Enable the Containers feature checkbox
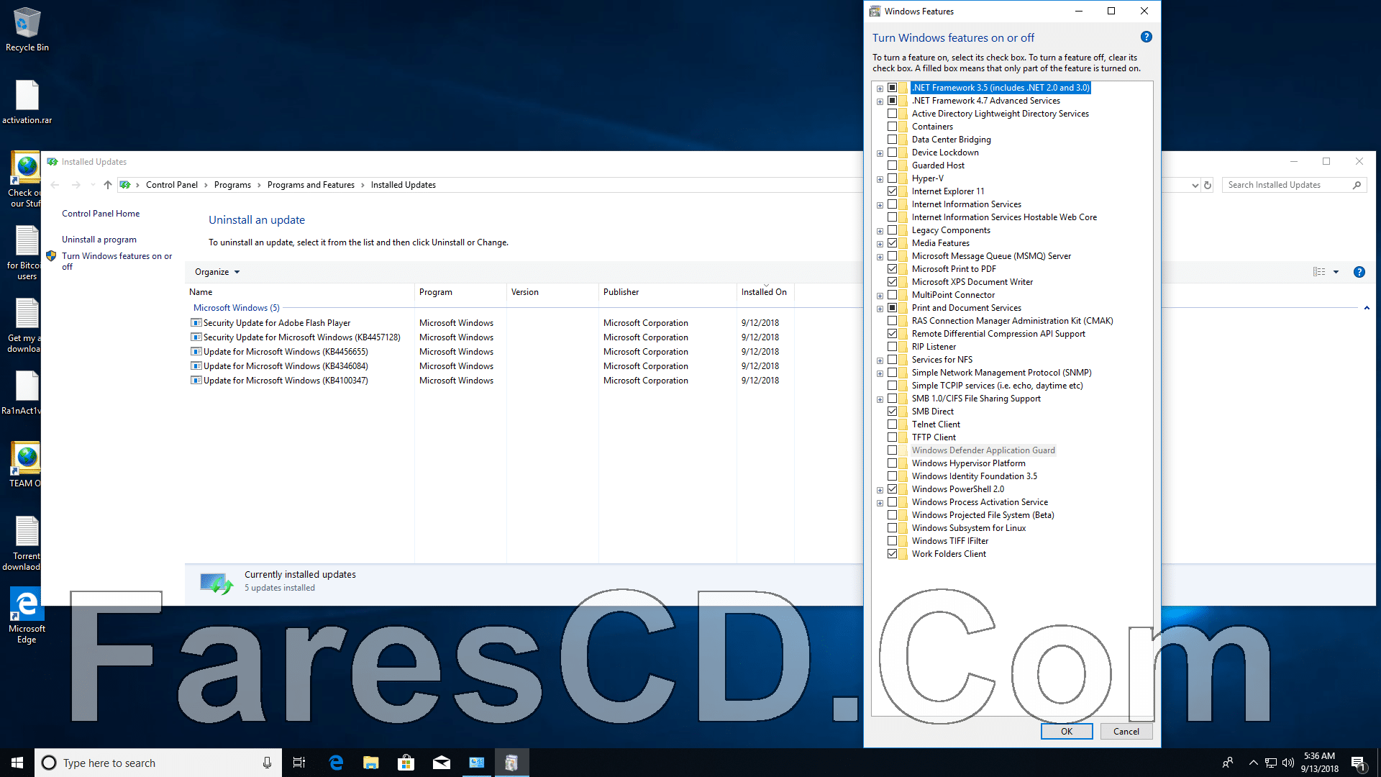 pyautogui.click(x=892, y=127)
